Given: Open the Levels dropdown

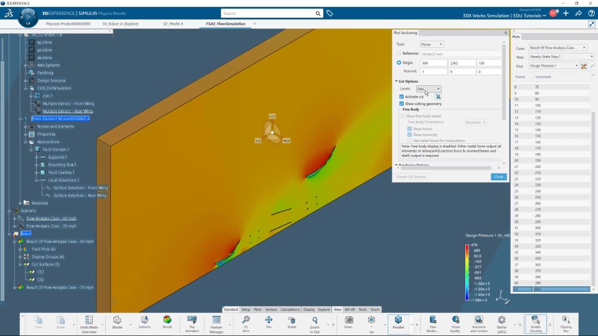Looking at the screenshot, I should click(x=429, y=89).
